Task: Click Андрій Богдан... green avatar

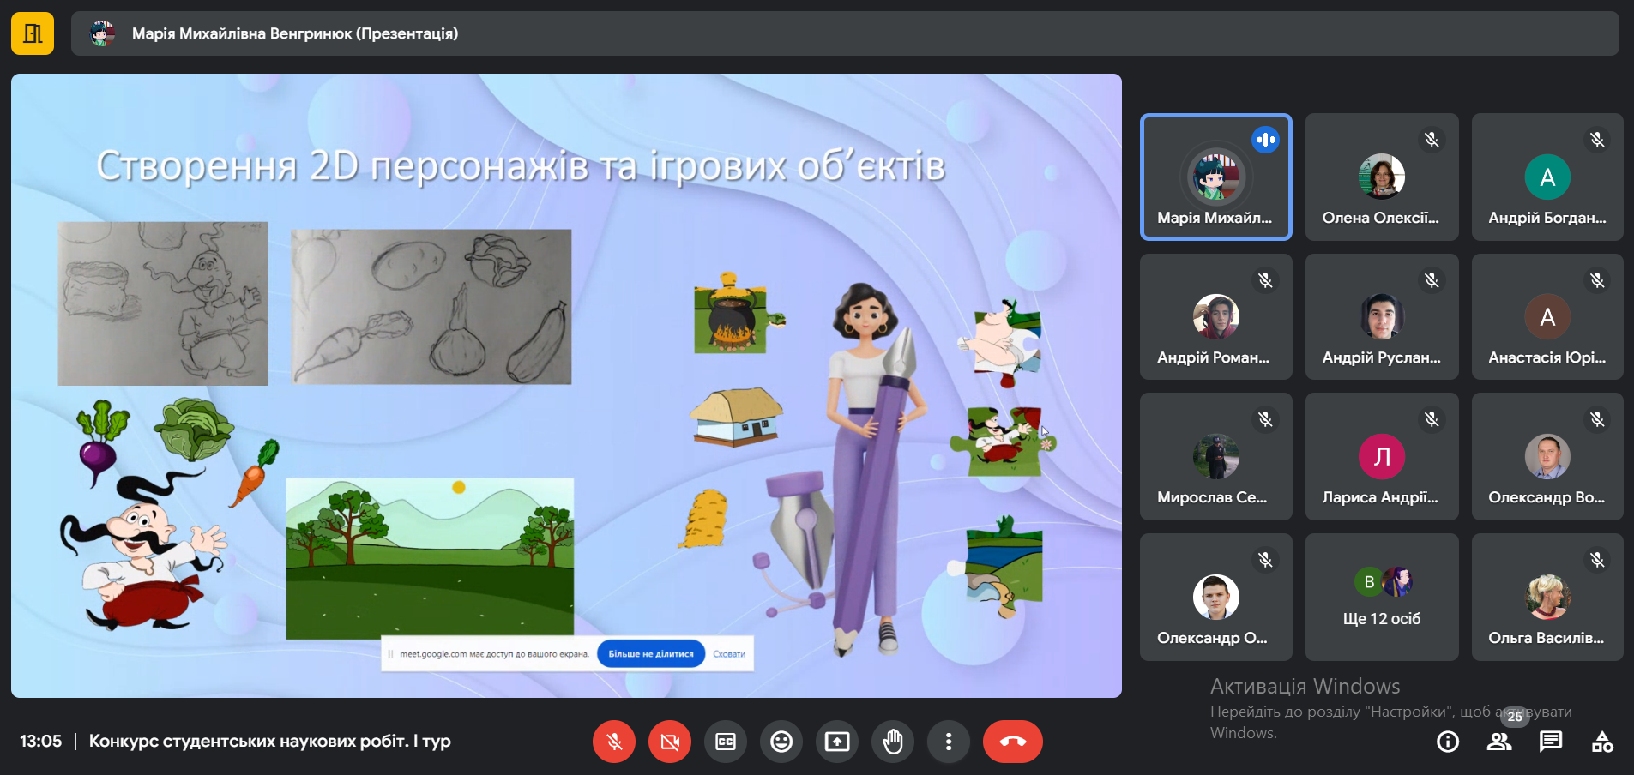Action: [1547, 177]
